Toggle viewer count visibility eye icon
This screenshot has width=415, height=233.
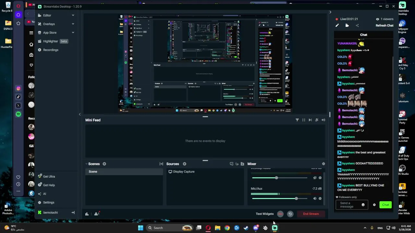click(377, 19)
